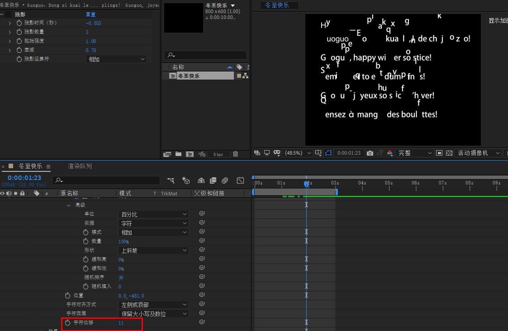The width and height of the screenshot is (508, 331).
Task: Open the Graph Editor icon in timeline
Action: pos(240,180)
